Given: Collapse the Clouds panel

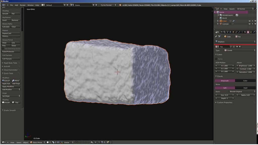Looking at the screenshot, I should tap(216, 76).
